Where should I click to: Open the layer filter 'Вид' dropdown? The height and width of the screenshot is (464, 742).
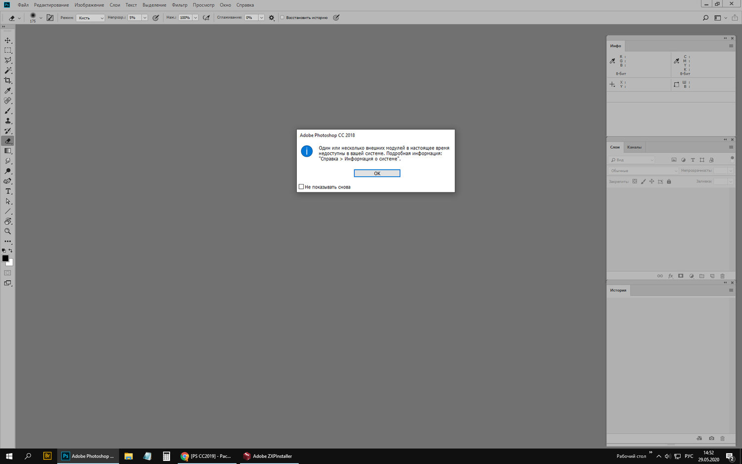click(x=632, y=160)
